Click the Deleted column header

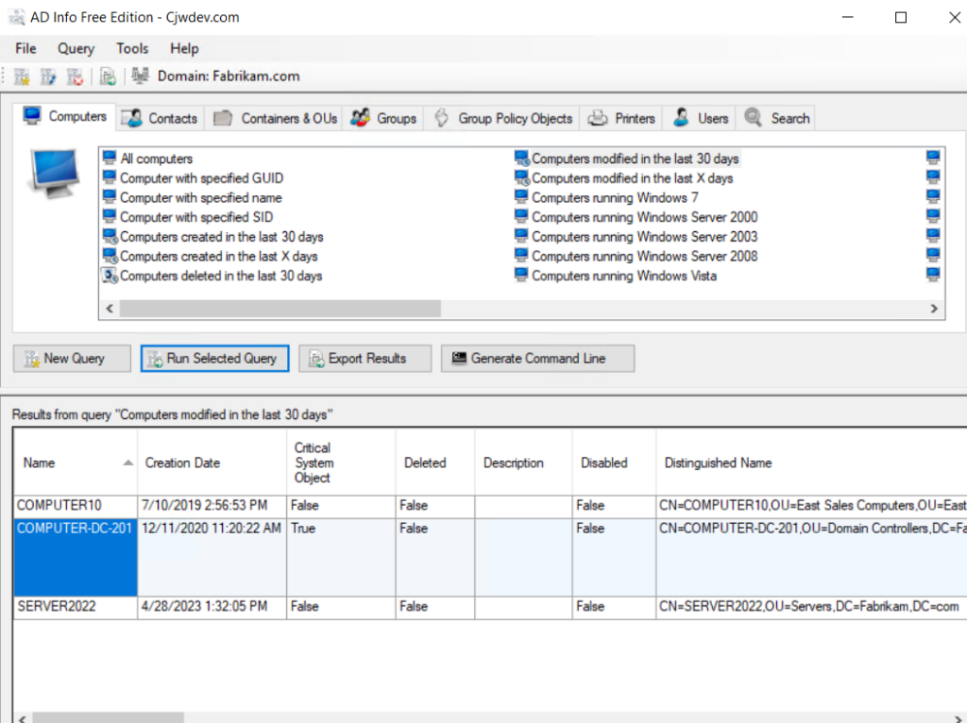tap(435, 462)
